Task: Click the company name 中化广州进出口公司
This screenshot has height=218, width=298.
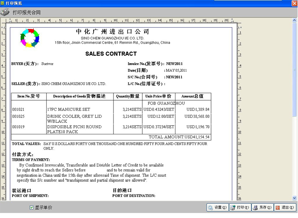Action: pyautogui.click(x=112, y=31)
